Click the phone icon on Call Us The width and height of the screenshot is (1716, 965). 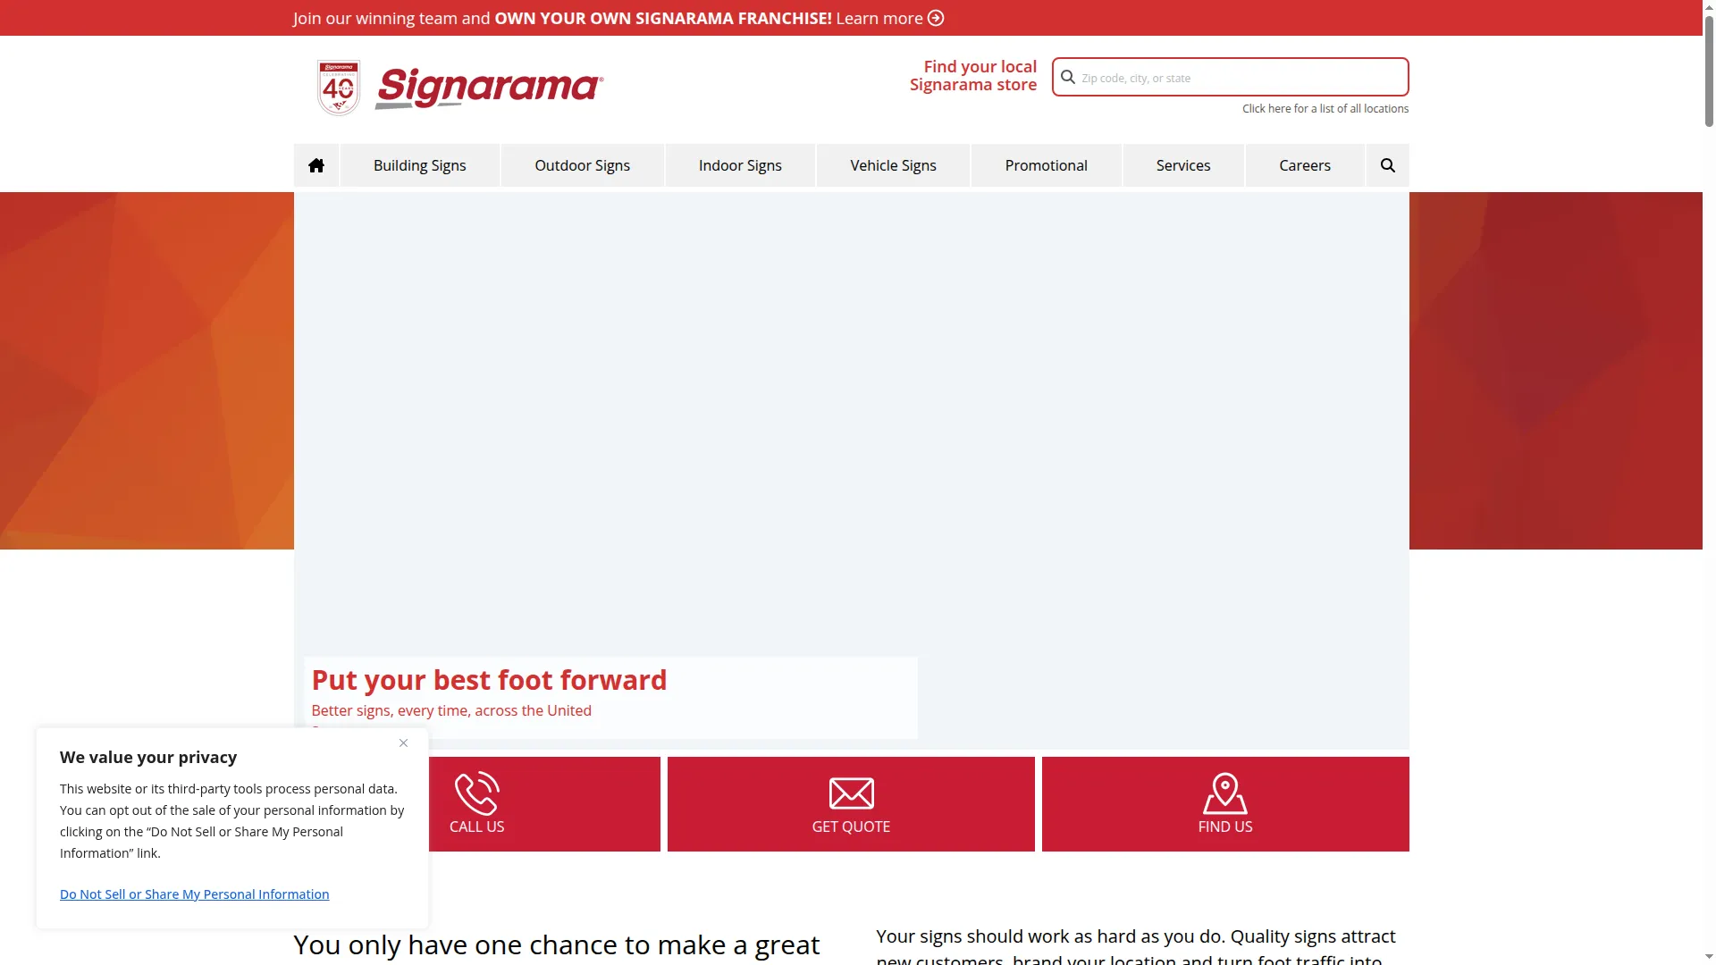click(477, 793)
